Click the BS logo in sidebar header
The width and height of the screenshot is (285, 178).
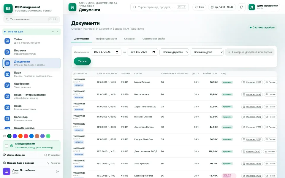[8, 9]
